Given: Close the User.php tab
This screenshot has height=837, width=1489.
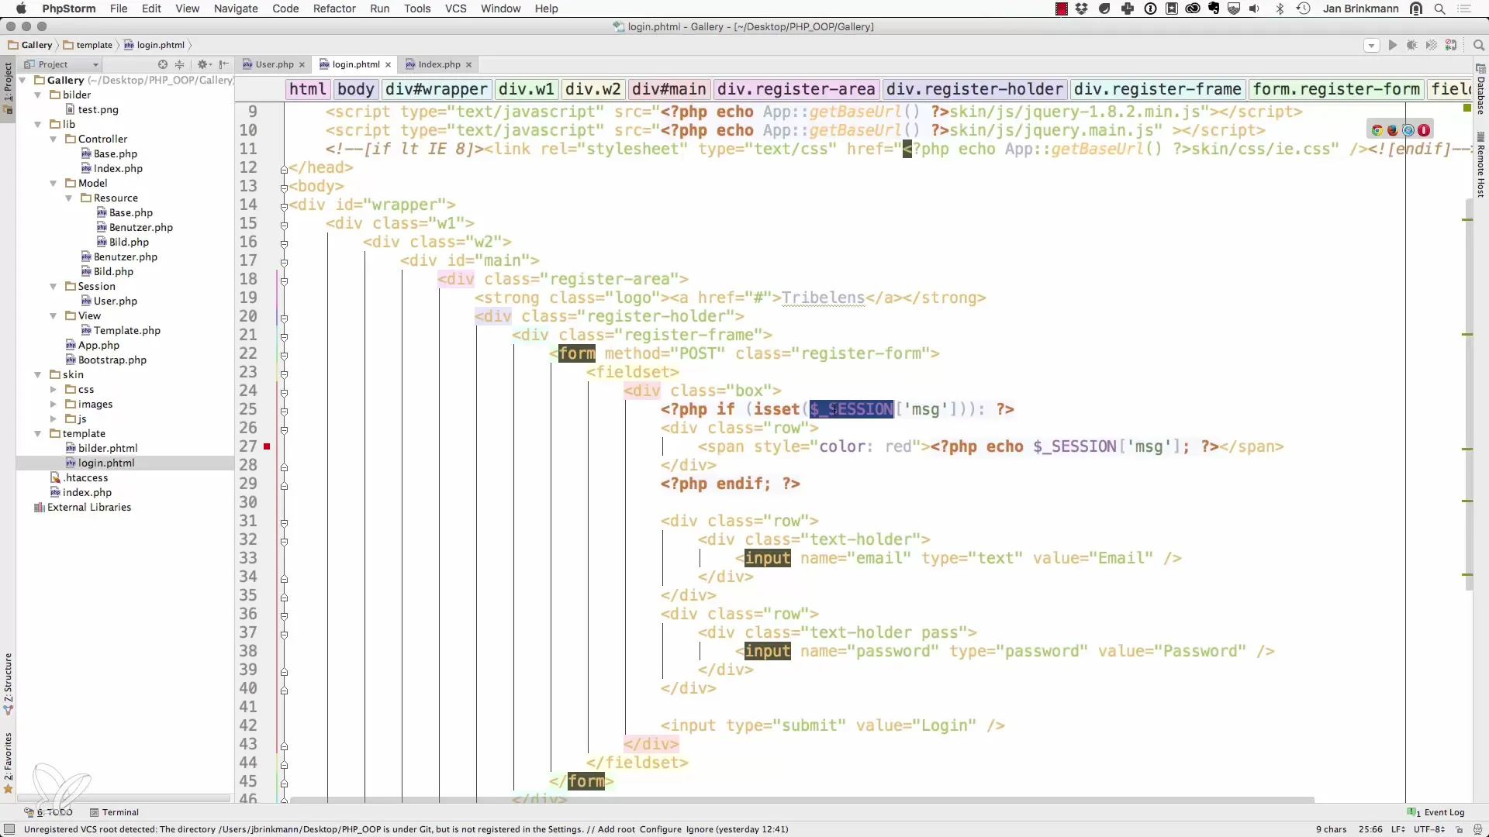Looking at the screenshot, I should tap(302, 64).
